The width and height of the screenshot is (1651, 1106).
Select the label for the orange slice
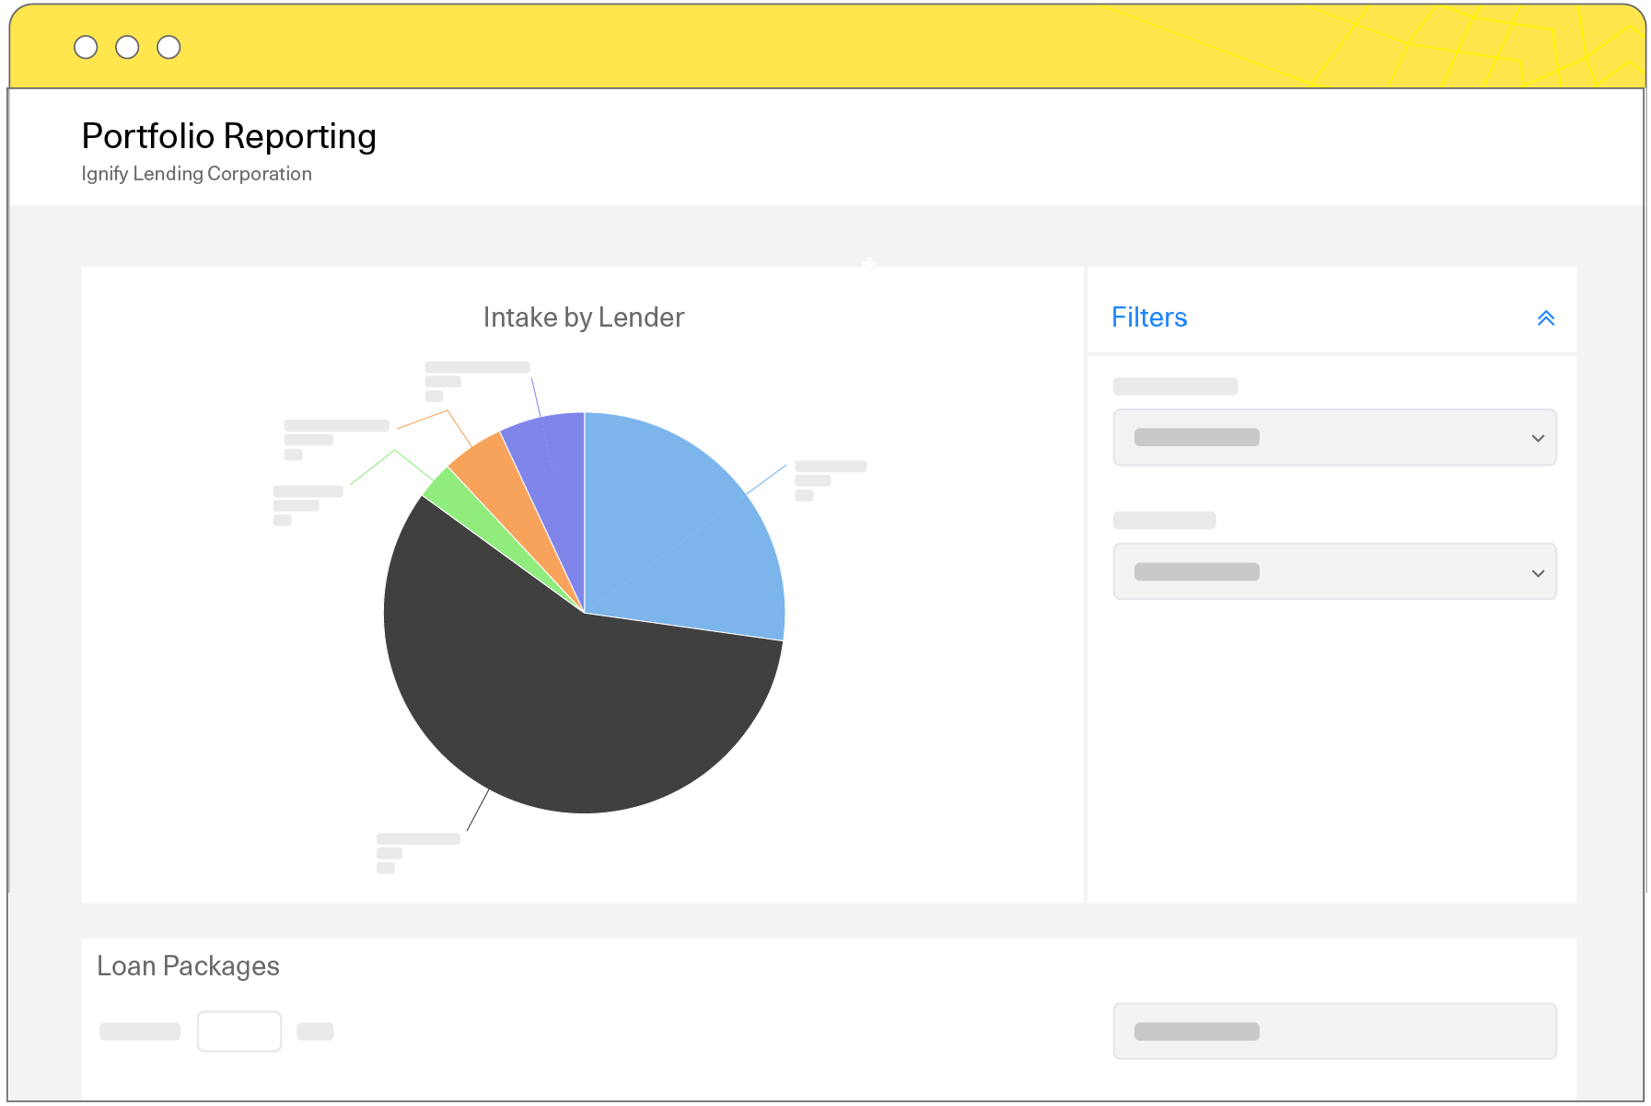tap(335, 439)
